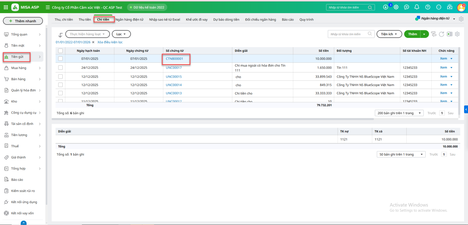
Task: Click the Thêm nhanh button
Action: pyautogui.click(x=23, y=21)
